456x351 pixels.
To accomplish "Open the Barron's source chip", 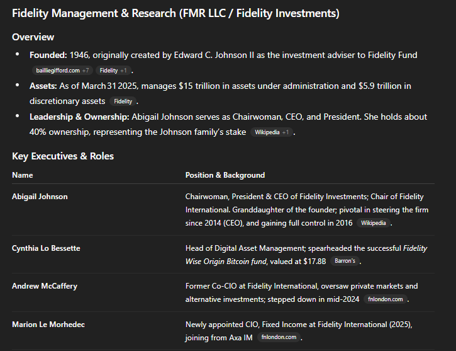I will [x=344, y=261].
